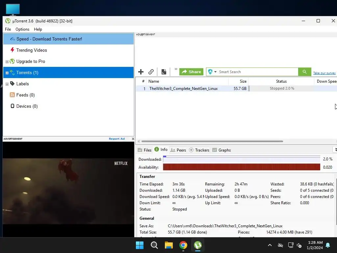Click the Speed gauge icon in sidebar
Viewport: 337px width, 253px height.
(13, 39)
